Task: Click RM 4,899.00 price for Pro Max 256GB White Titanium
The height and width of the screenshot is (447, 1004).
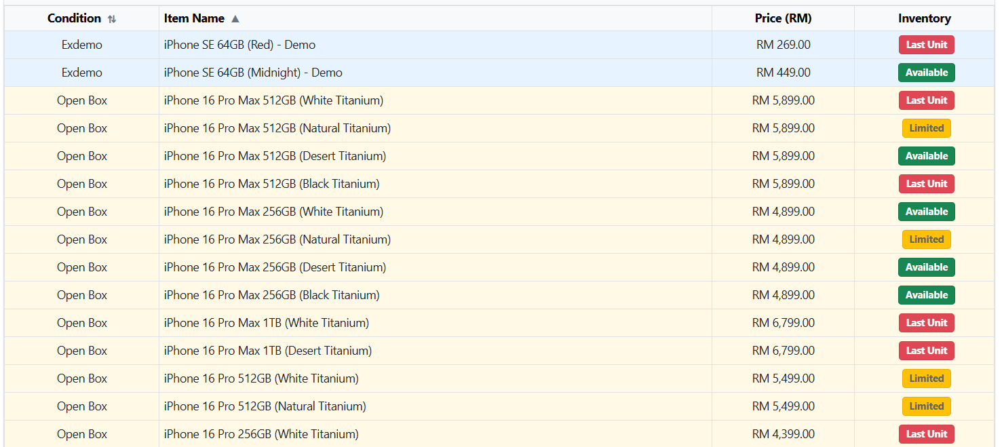Action: [x=784, y=212]
